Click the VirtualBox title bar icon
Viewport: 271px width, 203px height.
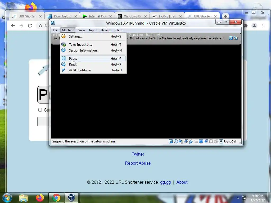coord(53,23)
